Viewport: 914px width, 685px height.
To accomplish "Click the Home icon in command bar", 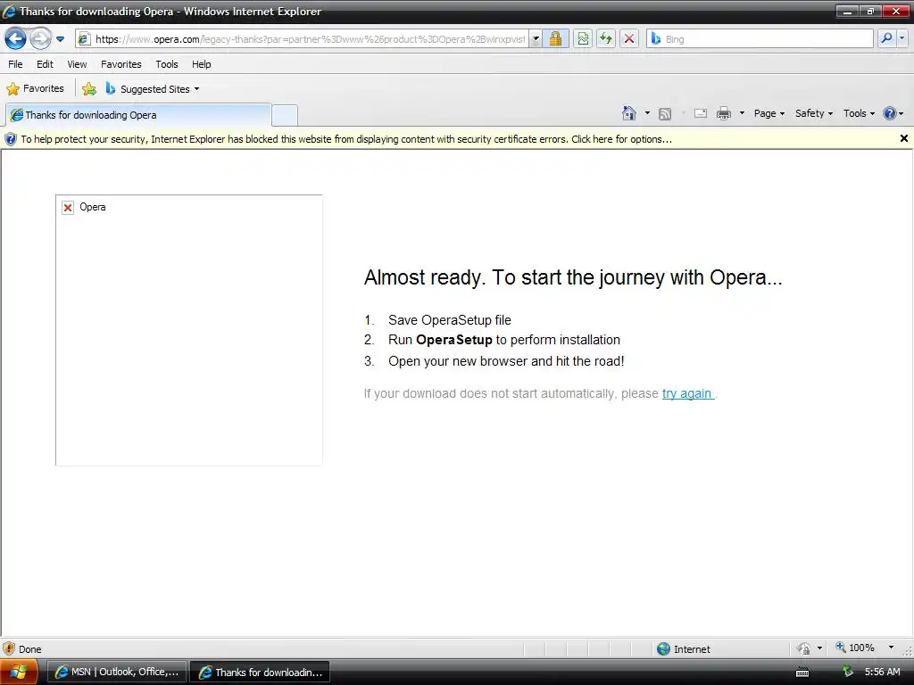I will pyautogui.click(x=629, y=113).
